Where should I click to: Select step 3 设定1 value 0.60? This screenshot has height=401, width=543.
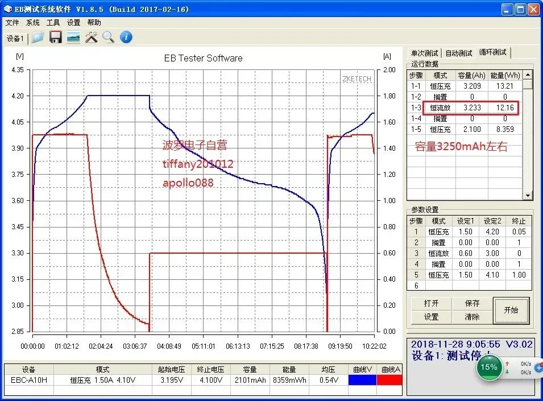point(466,253)
